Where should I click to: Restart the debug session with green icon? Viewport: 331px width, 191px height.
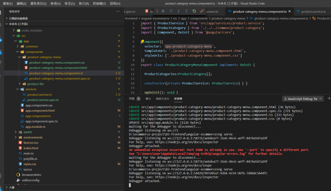194,11
